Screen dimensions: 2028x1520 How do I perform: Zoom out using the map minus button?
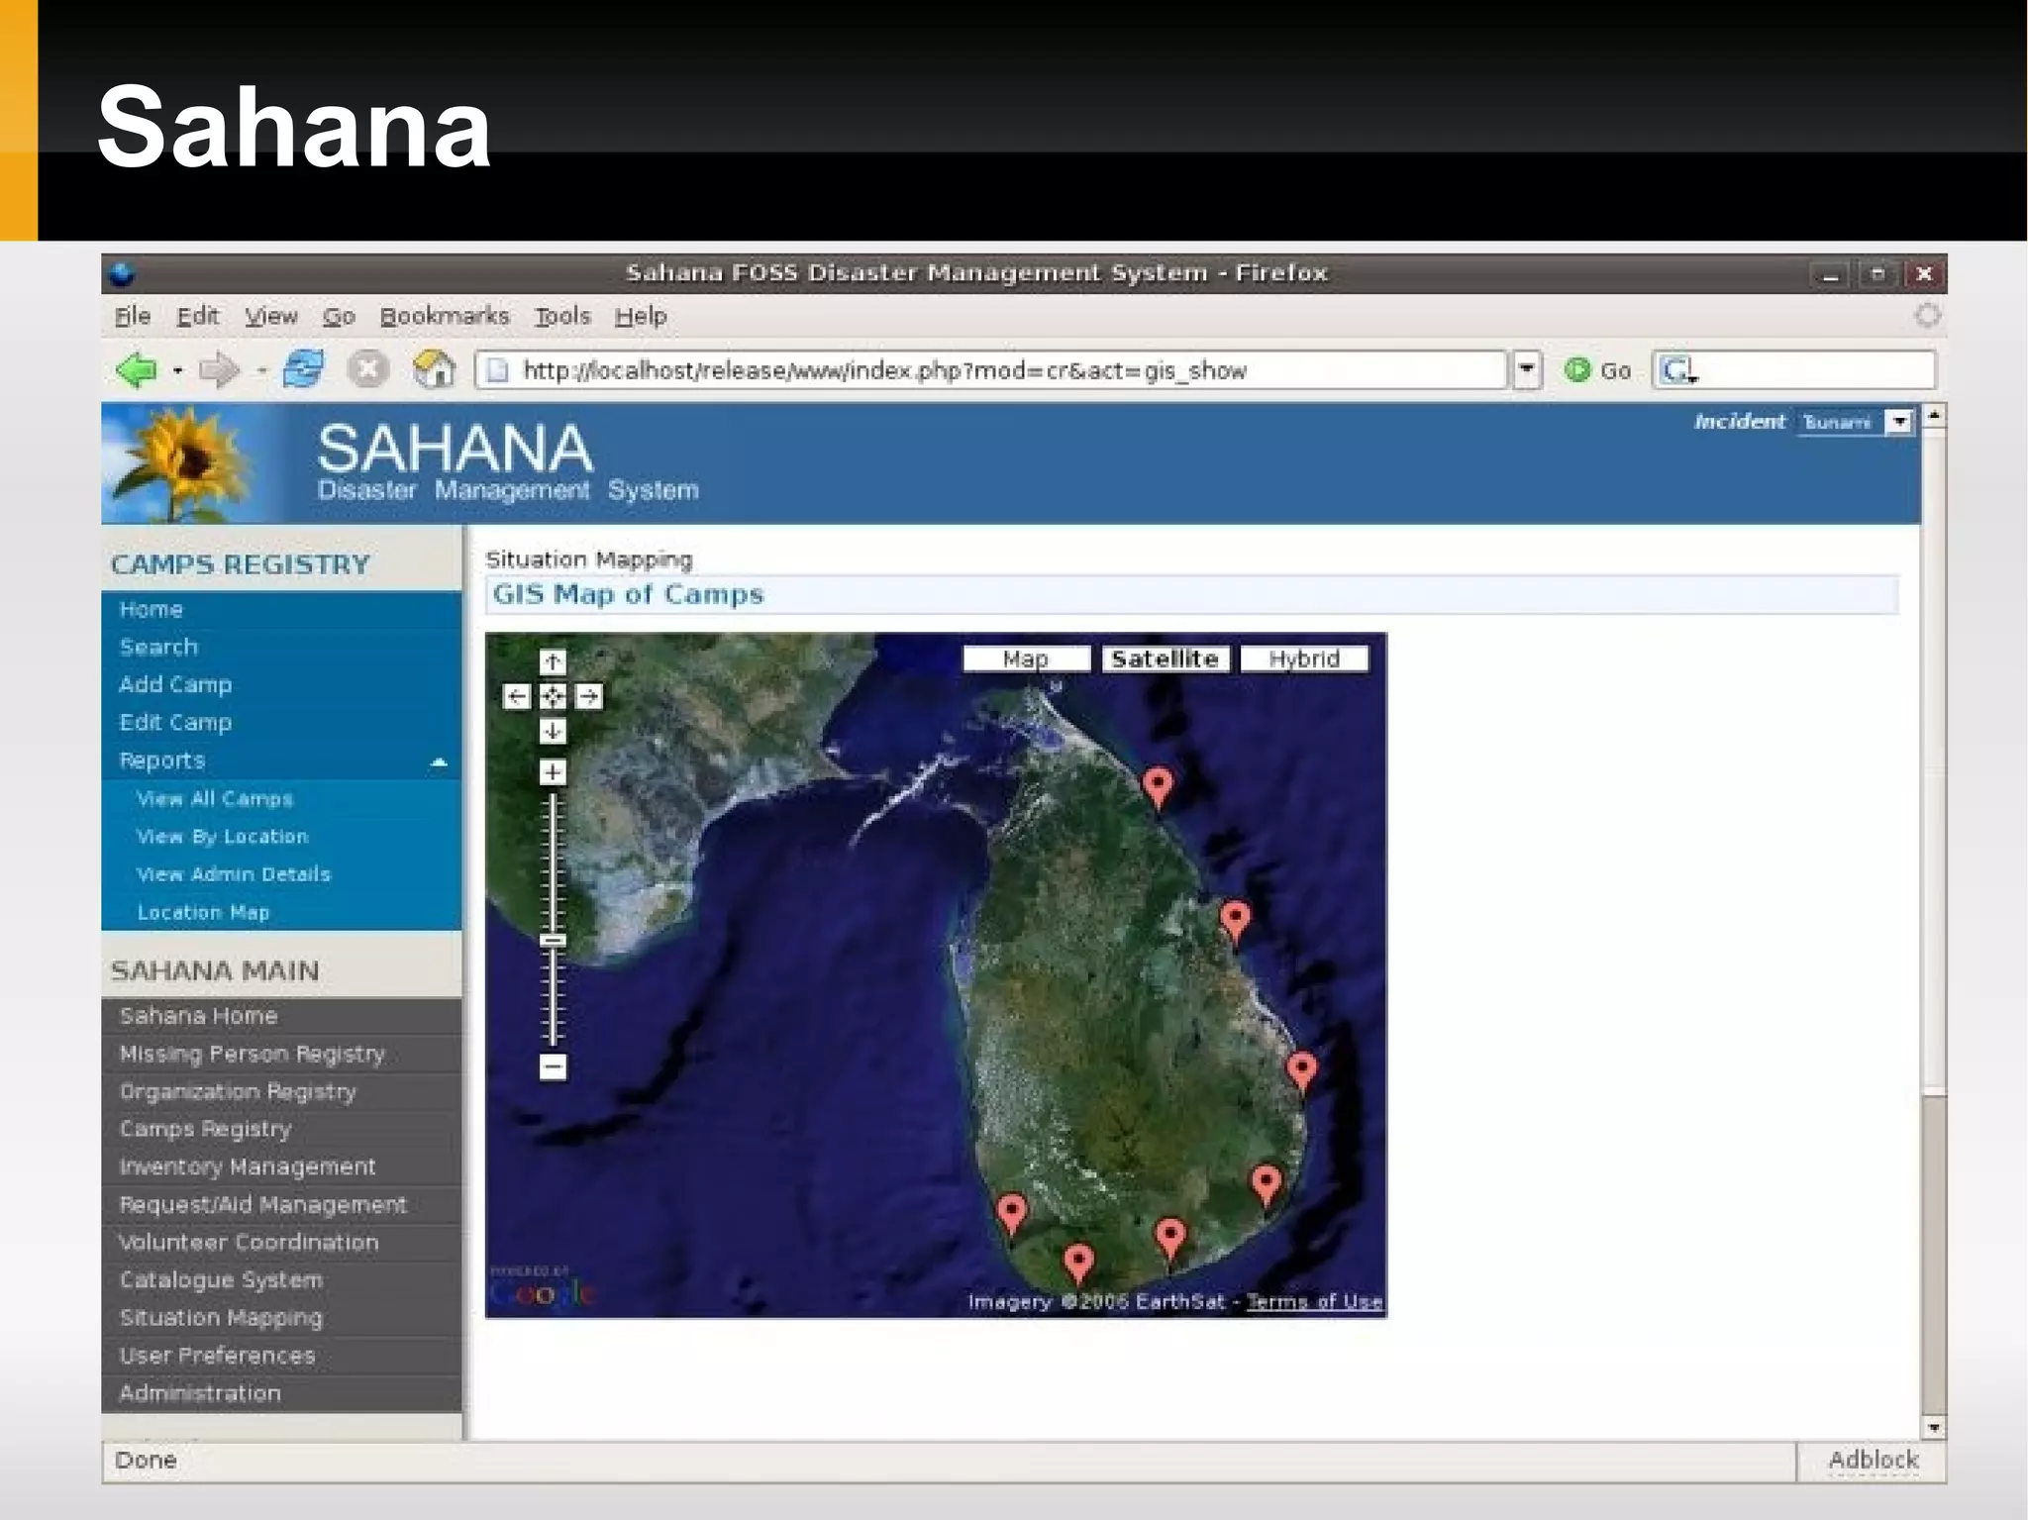[x=553, y=1067]
